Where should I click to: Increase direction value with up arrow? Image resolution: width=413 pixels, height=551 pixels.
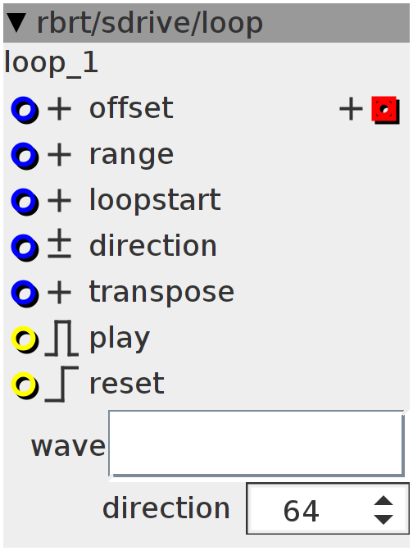pyautogui.click(x=383, y=501)
